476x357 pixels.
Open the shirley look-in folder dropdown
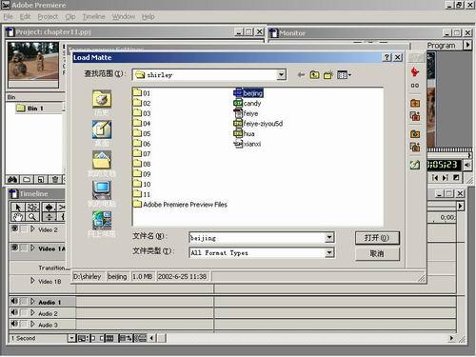[x=281, y=75]
